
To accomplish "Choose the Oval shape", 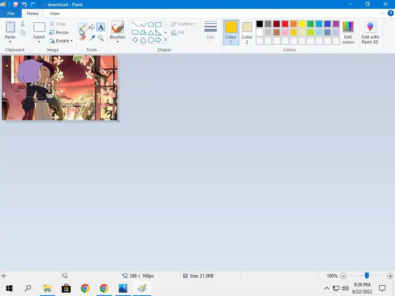I will 151,24.
